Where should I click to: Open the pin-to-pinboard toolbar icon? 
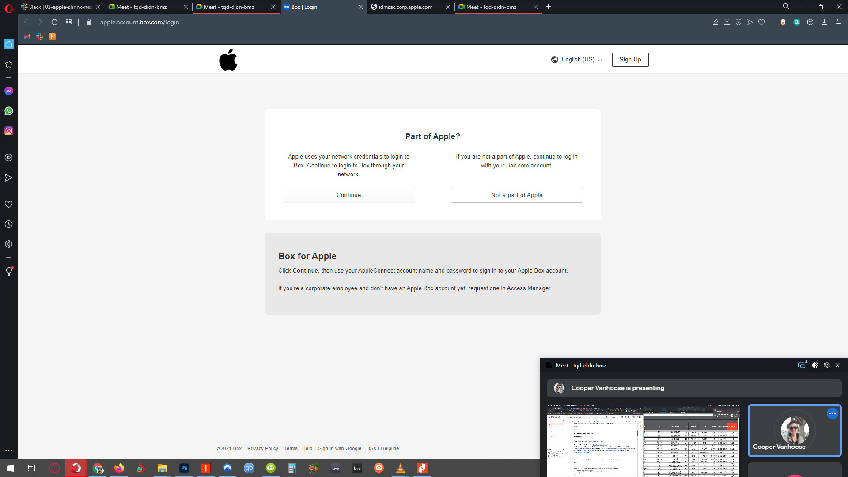[x=715, y=22]
